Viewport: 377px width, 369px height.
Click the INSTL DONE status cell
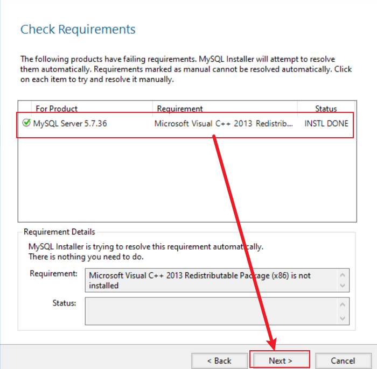click(326, 123)
